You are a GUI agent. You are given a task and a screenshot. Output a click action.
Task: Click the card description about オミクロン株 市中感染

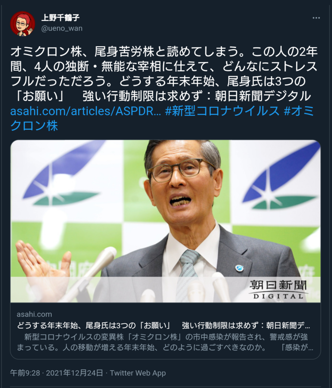[x=165, y=342]
